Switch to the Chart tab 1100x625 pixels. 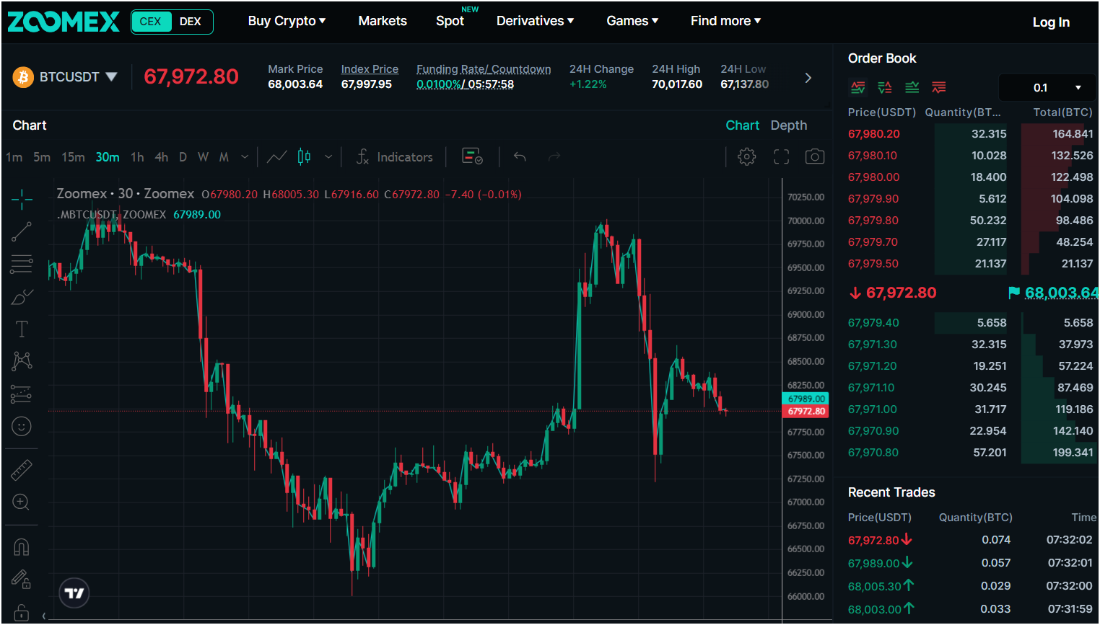coord(742,125)
